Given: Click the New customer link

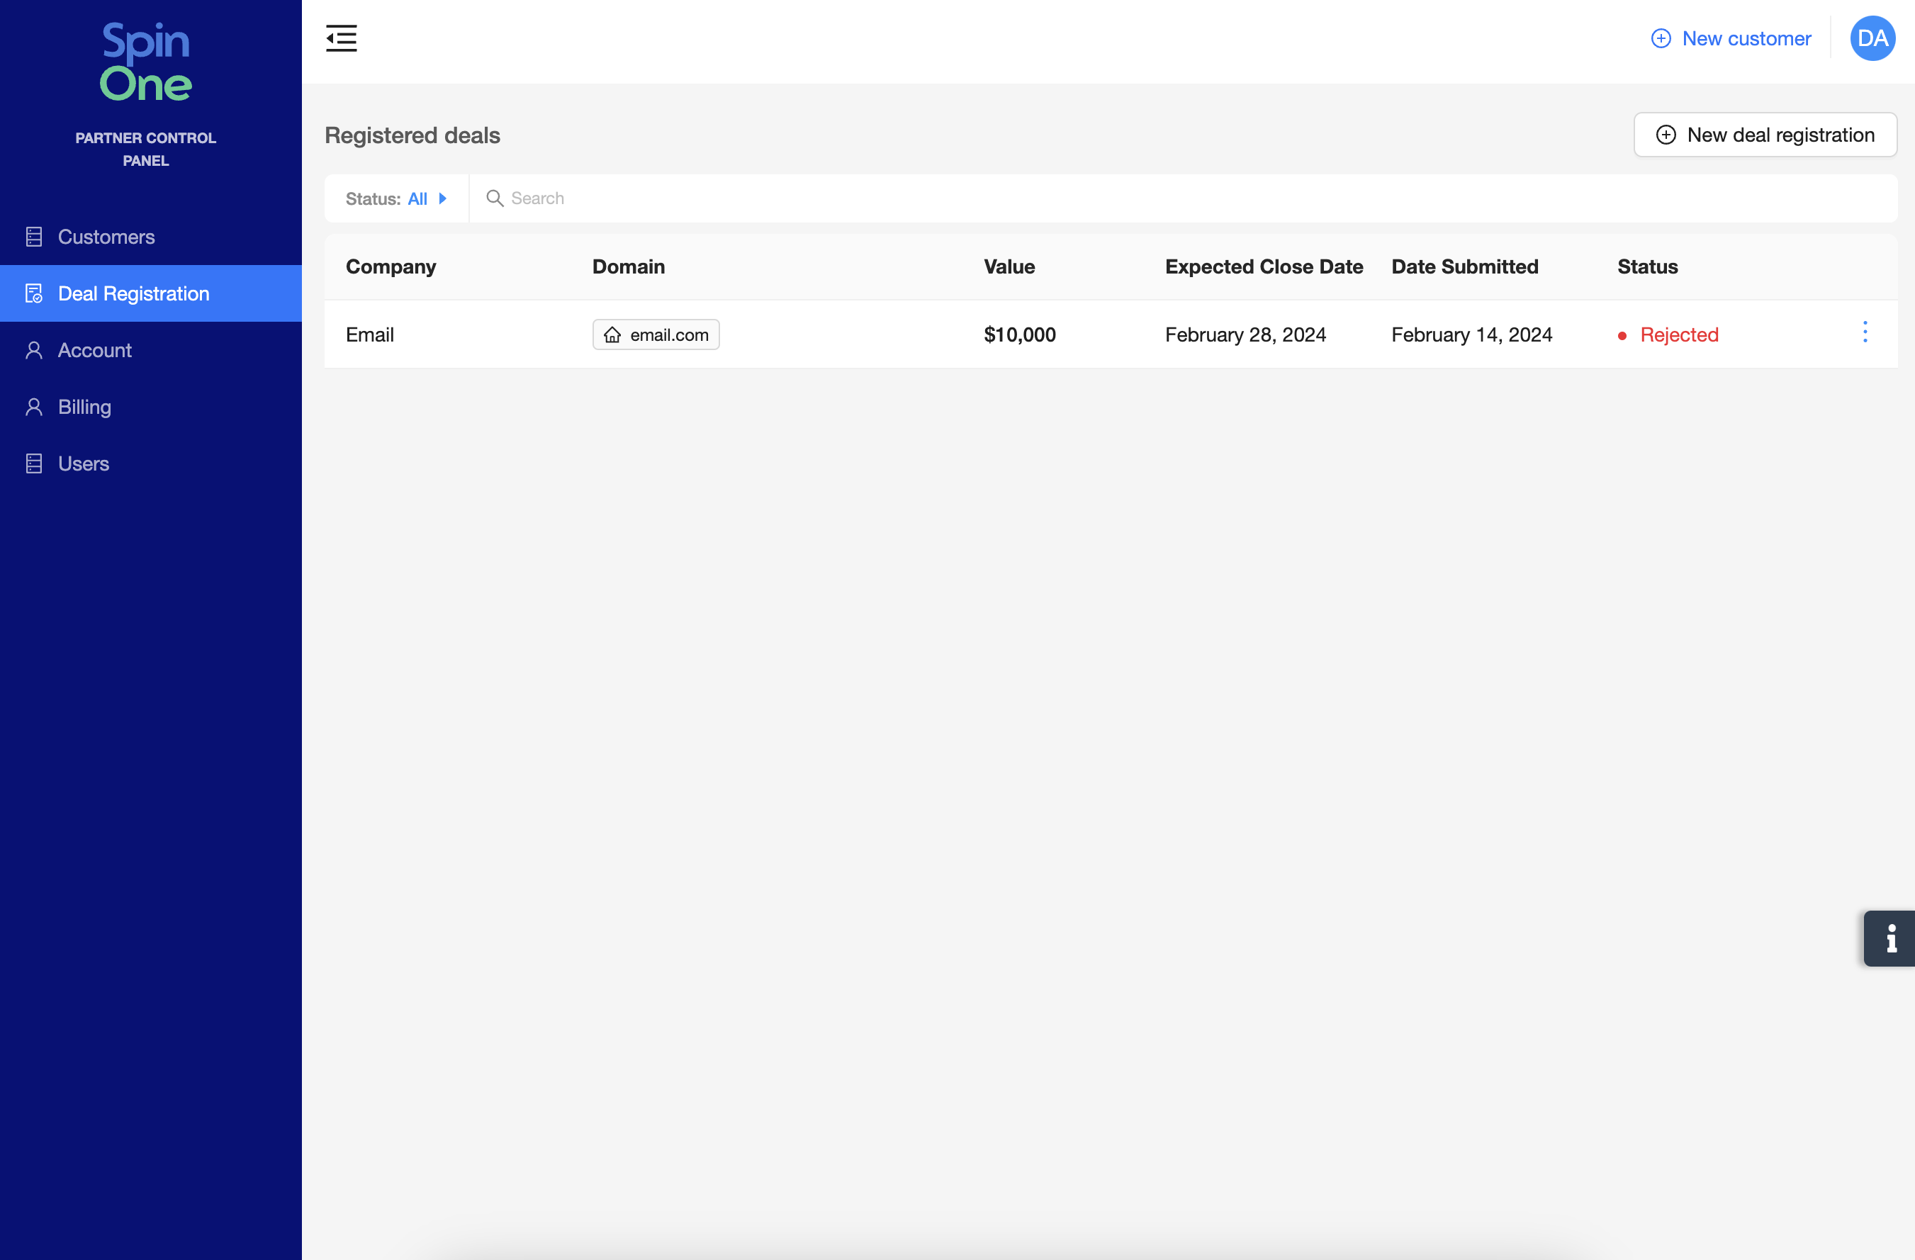Looking at the screenshot, I should point(1746,38).
